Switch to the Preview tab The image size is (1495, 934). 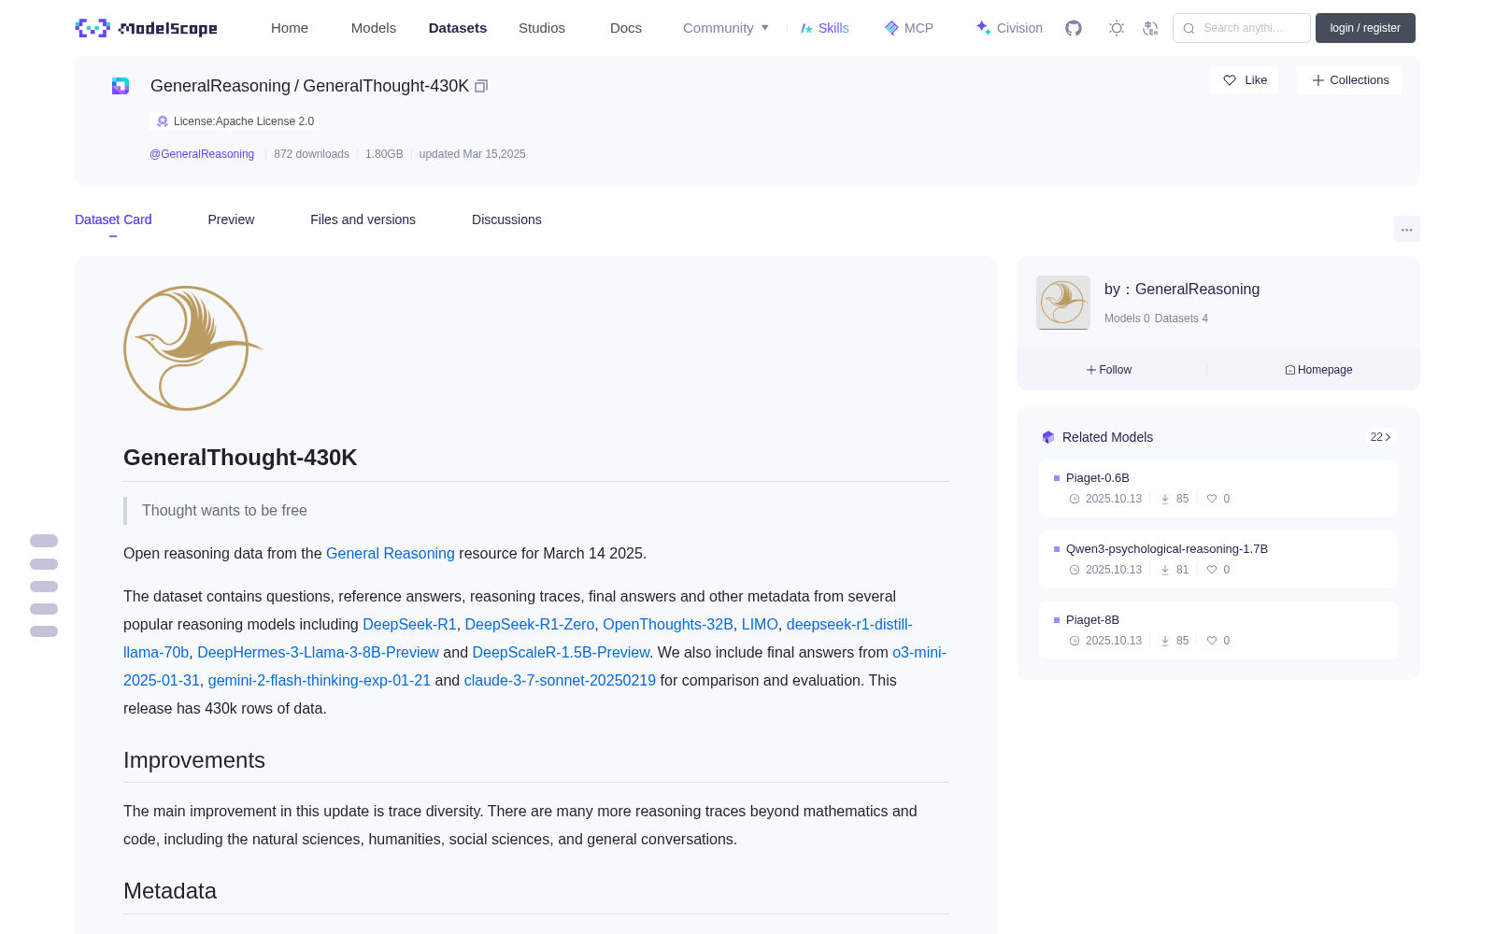[231, 219]
